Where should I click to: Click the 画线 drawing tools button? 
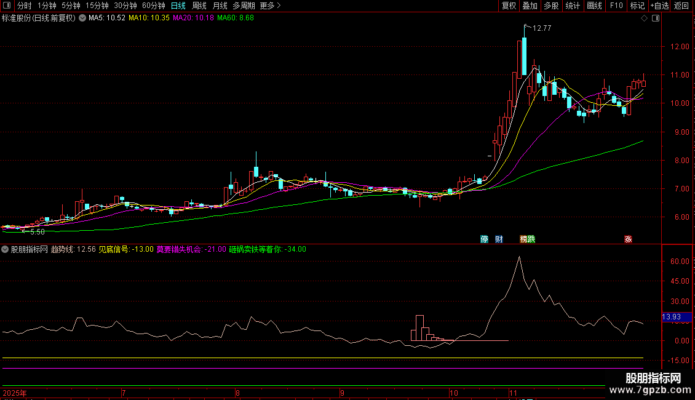pos(594,6)
